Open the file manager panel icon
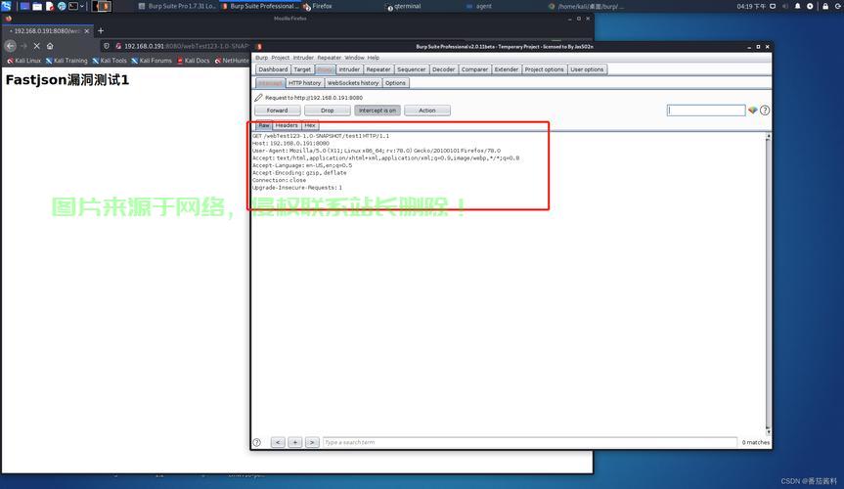This screenshot has height=489, width=844. 37,6
